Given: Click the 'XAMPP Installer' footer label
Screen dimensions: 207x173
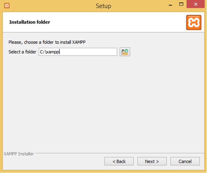Looking at the screenshot, I should pos(19,154).
